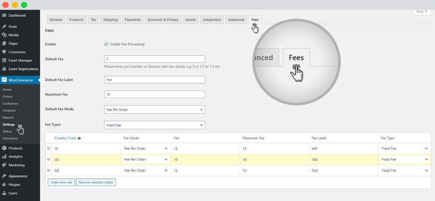Open Posts via its pin icon
The width and height of the screenshot is (435, 201).
pyautogui.click(x=4, y=27)
